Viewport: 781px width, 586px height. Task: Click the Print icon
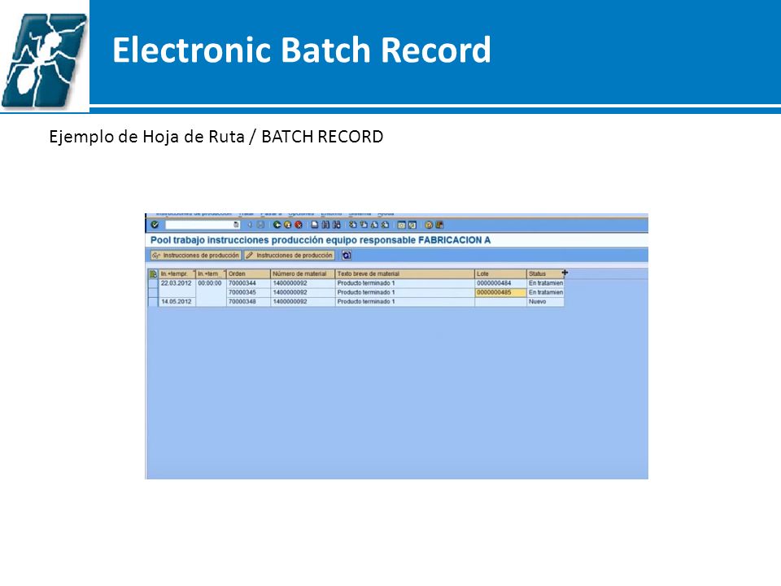pyautogui.click(x=314, y=225)
